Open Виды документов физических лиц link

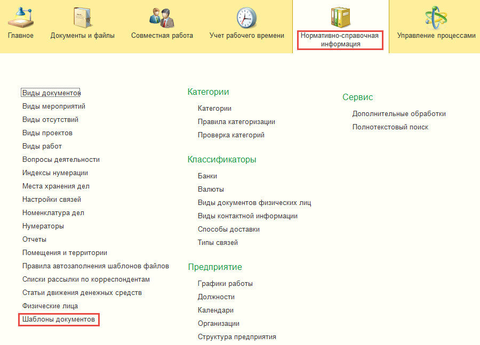click(x=254, y=203)
